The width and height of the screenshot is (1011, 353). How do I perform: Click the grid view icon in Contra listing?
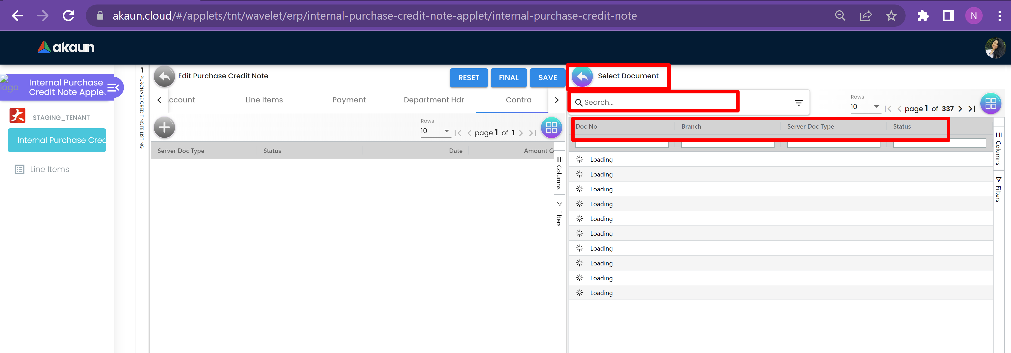551,128
